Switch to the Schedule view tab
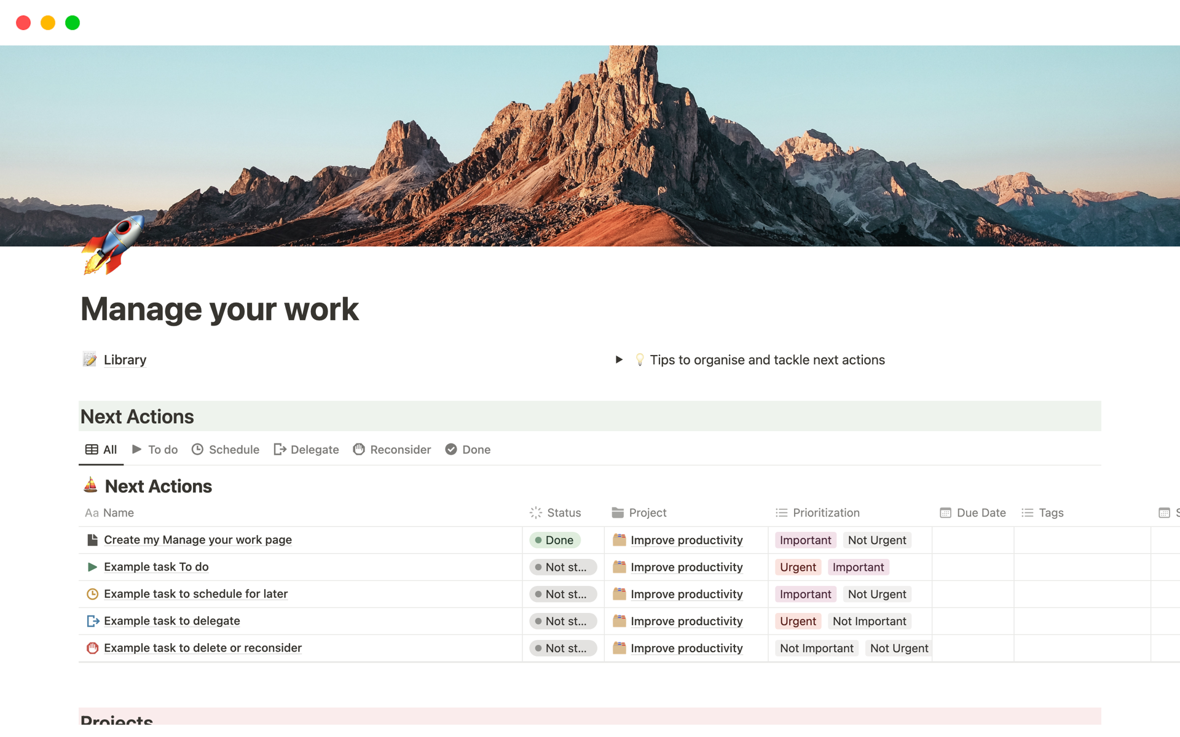This screenshot has width=1180, height=737. coord(226,450)
